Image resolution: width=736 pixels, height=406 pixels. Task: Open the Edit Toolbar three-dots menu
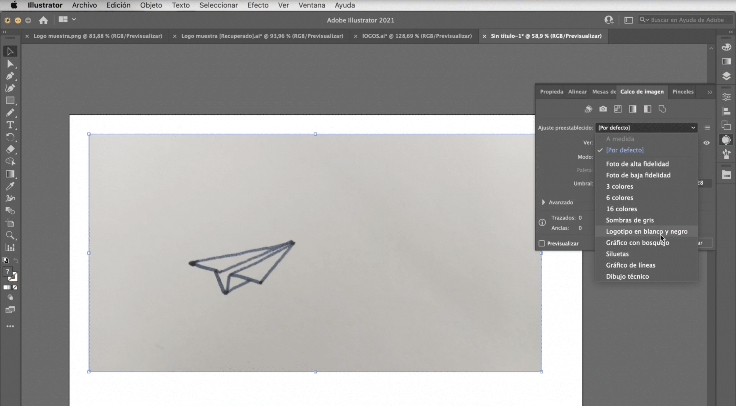coord(10,326)
